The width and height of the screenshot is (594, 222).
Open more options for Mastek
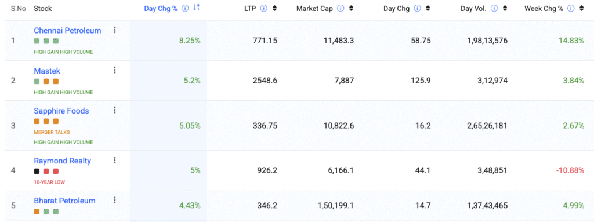[115, 70]
